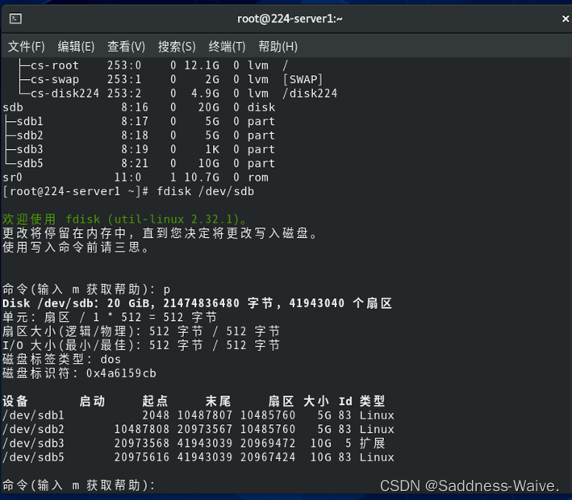572x500 pixels.
Task: Click the 1K size value for sdb3
Action: point(212,149)
